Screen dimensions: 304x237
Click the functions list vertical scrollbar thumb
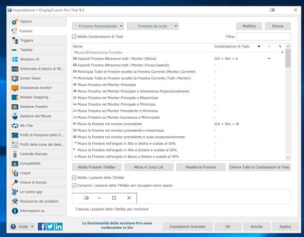tap(288, 58)
